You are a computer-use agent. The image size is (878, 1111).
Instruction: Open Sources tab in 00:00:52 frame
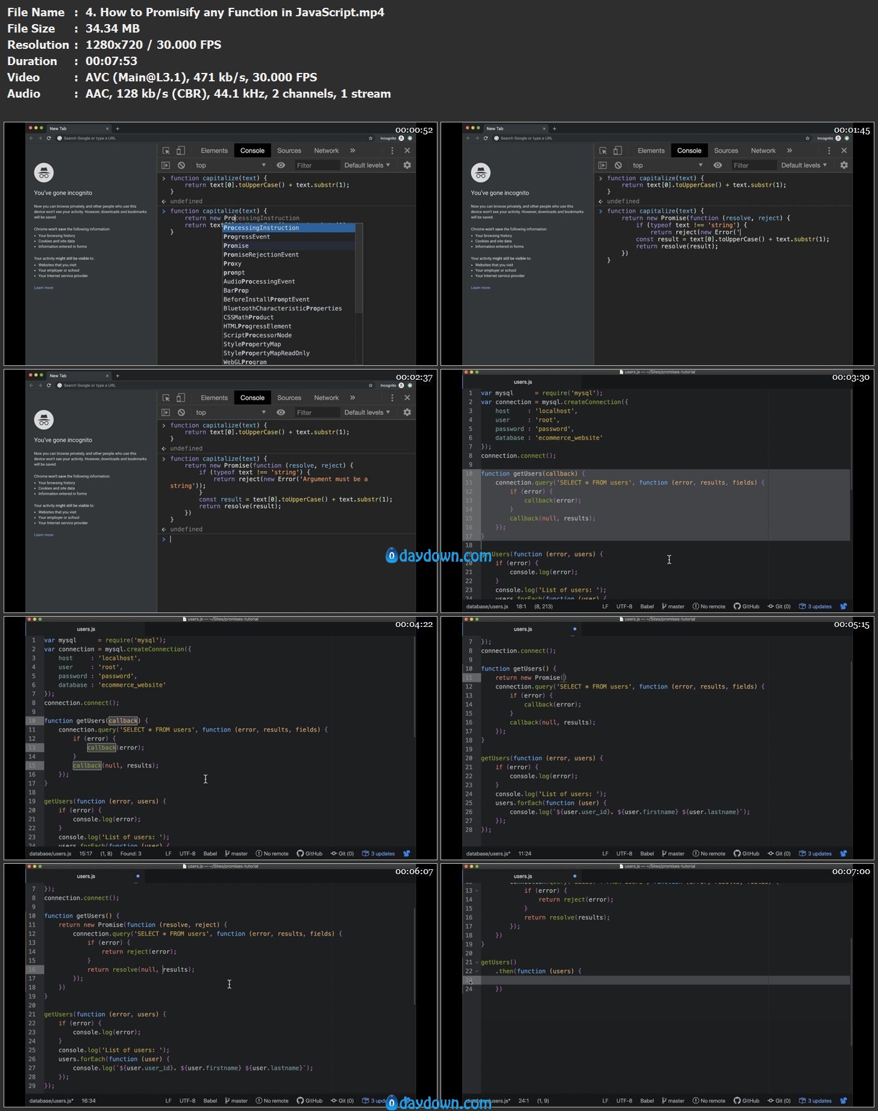coord(289,151)
